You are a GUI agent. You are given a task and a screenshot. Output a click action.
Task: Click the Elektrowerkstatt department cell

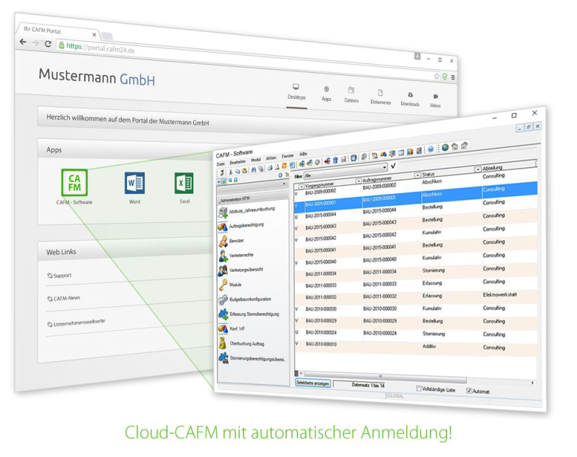pos(500,295)
